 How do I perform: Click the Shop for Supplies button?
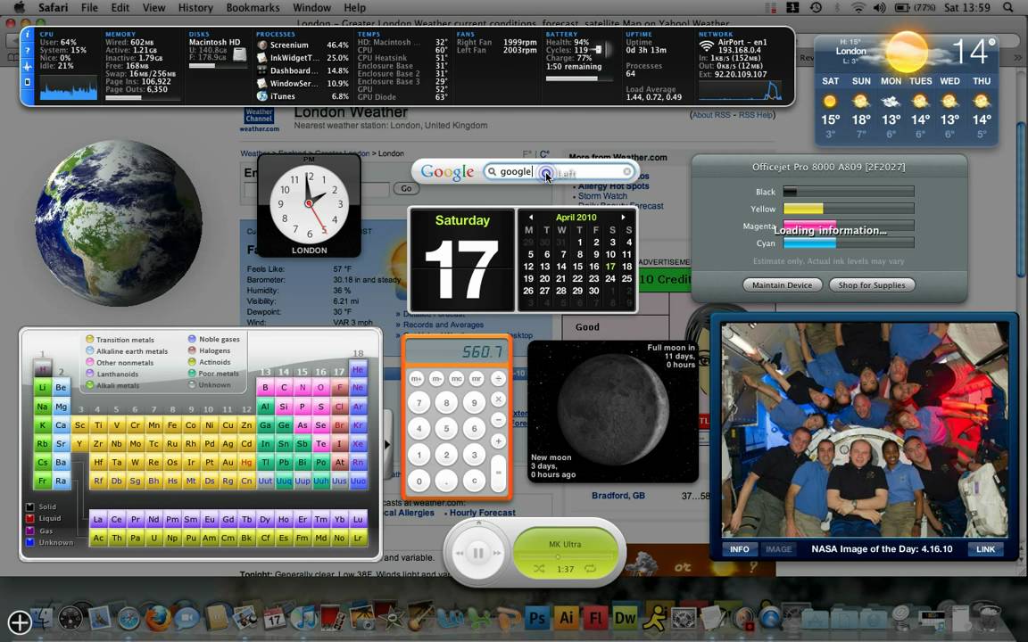tap(871, 285)
